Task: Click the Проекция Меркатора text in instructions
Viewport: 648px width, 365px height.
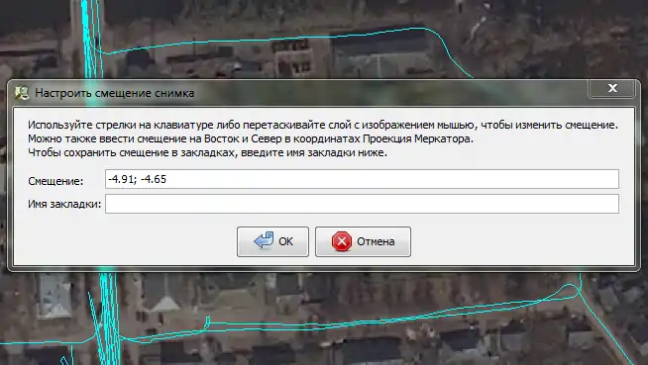Action: click(417, 138)
